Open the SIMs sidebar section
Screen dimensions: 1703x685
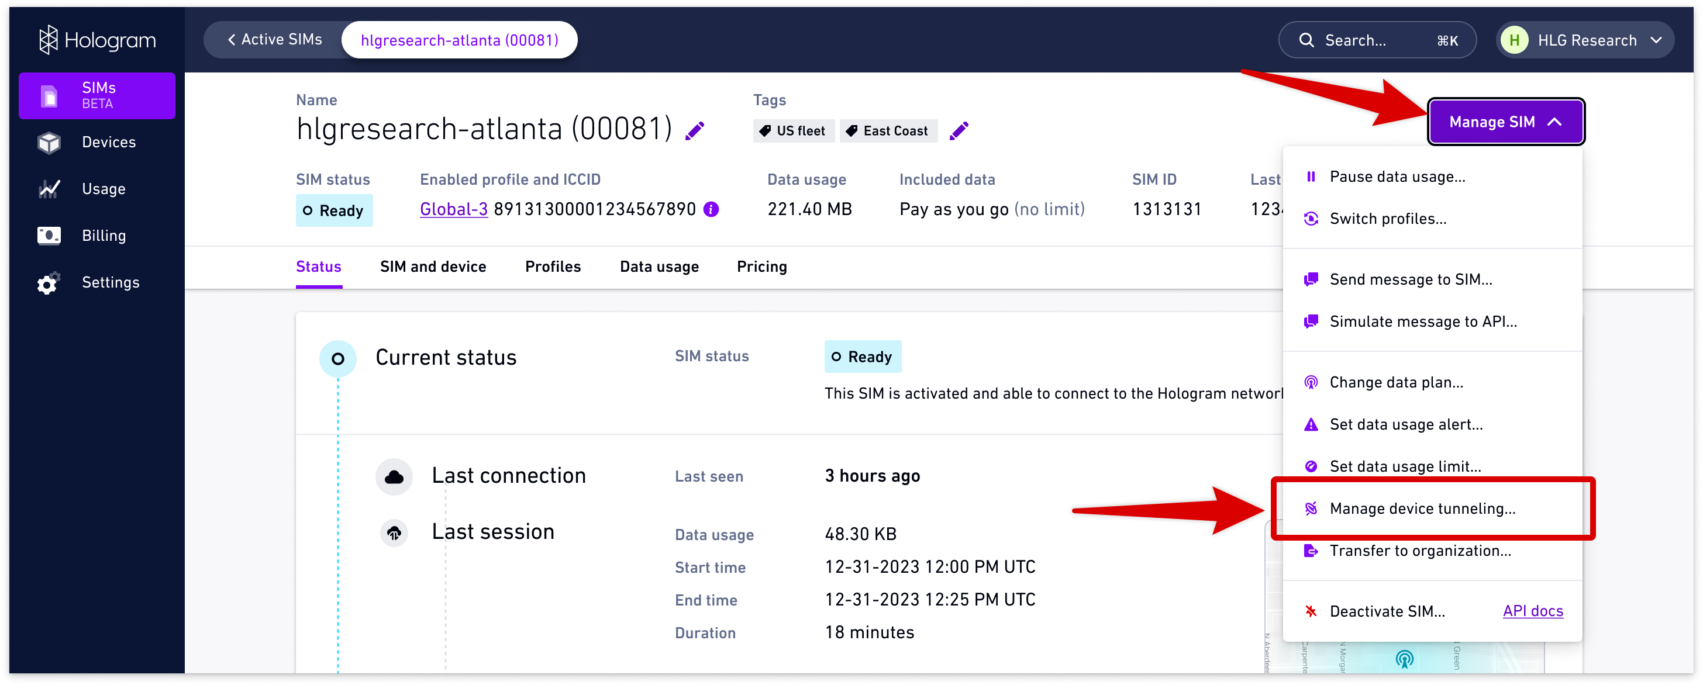(97, 96)
